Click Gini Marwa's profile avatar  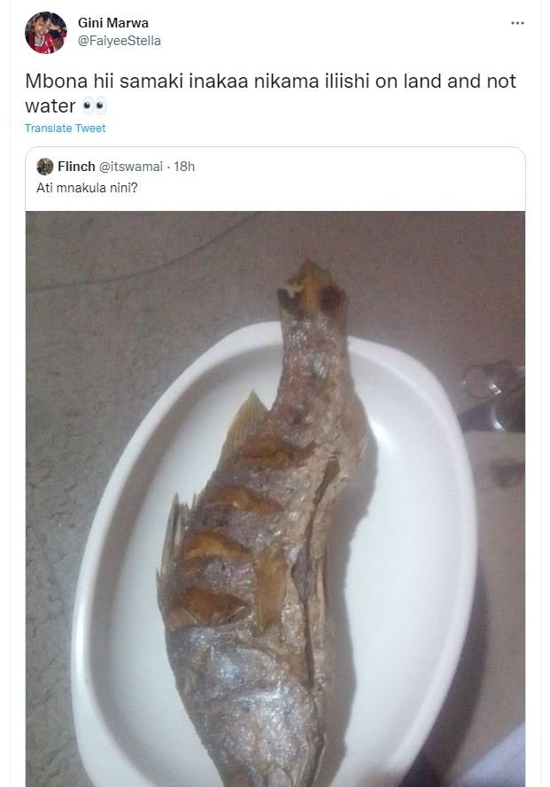46,29
